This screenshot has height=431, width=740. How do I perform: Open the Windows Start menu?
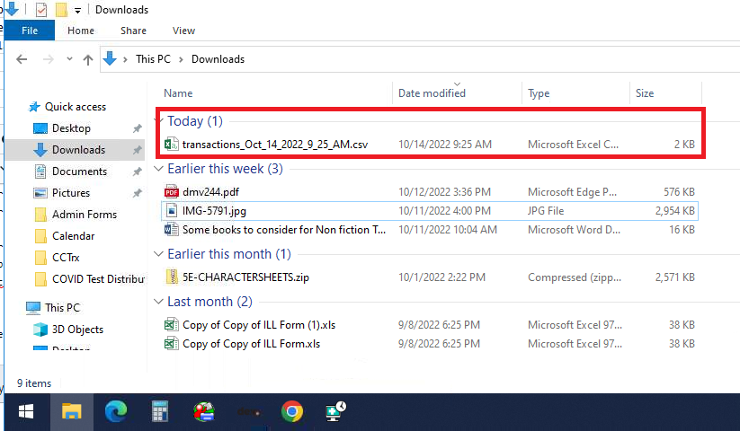tap(26, 412)
